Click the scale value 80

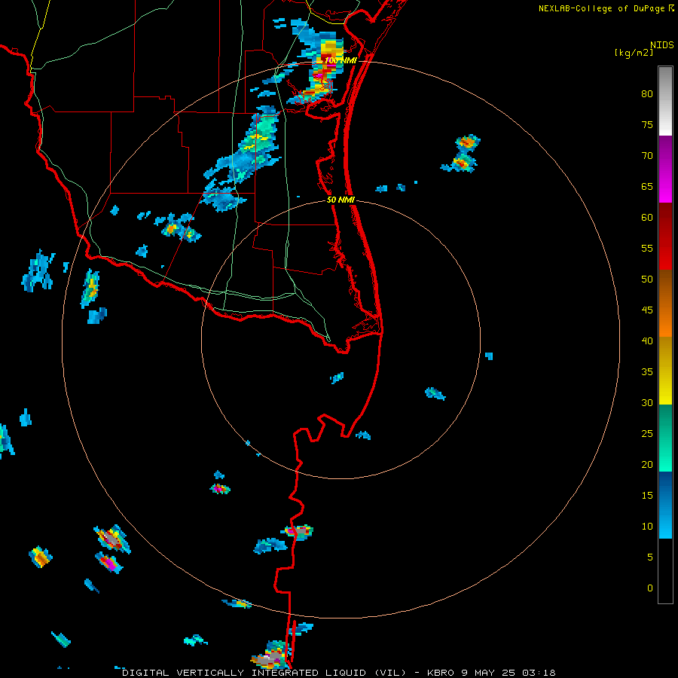coord(647,94)
